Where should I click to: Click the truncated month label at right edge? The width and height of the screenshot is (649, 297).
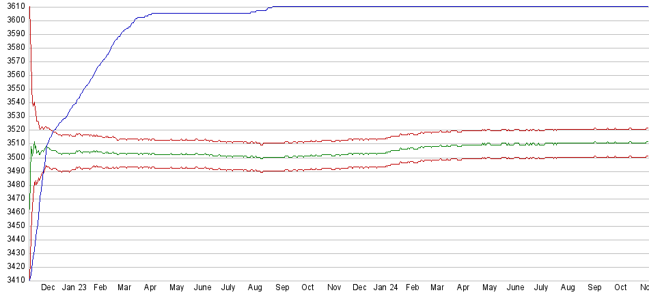pos(644,288)
